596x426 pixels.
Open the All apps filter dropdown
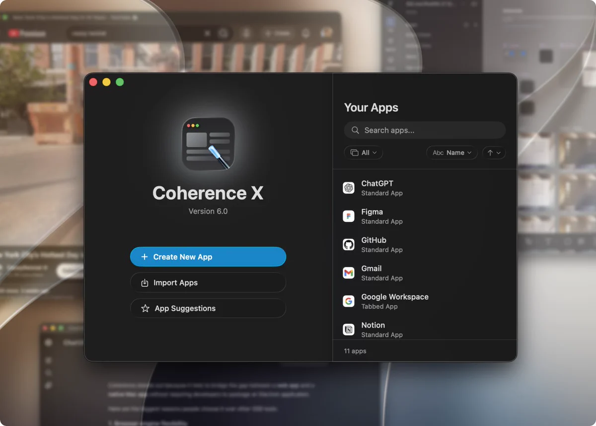coord(364,153)
